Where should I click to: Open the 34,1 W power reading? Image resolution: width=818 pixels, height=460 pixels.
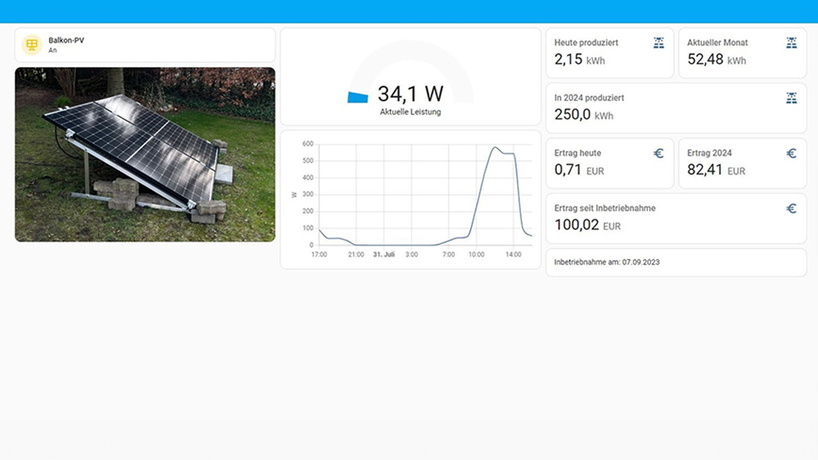point(410,93)
